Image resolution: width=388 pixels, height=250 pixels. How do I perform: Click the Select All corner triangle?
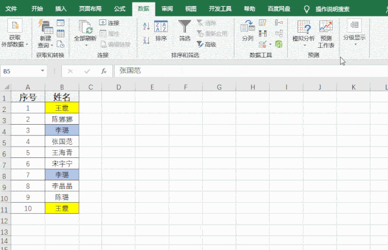(7, 87)
